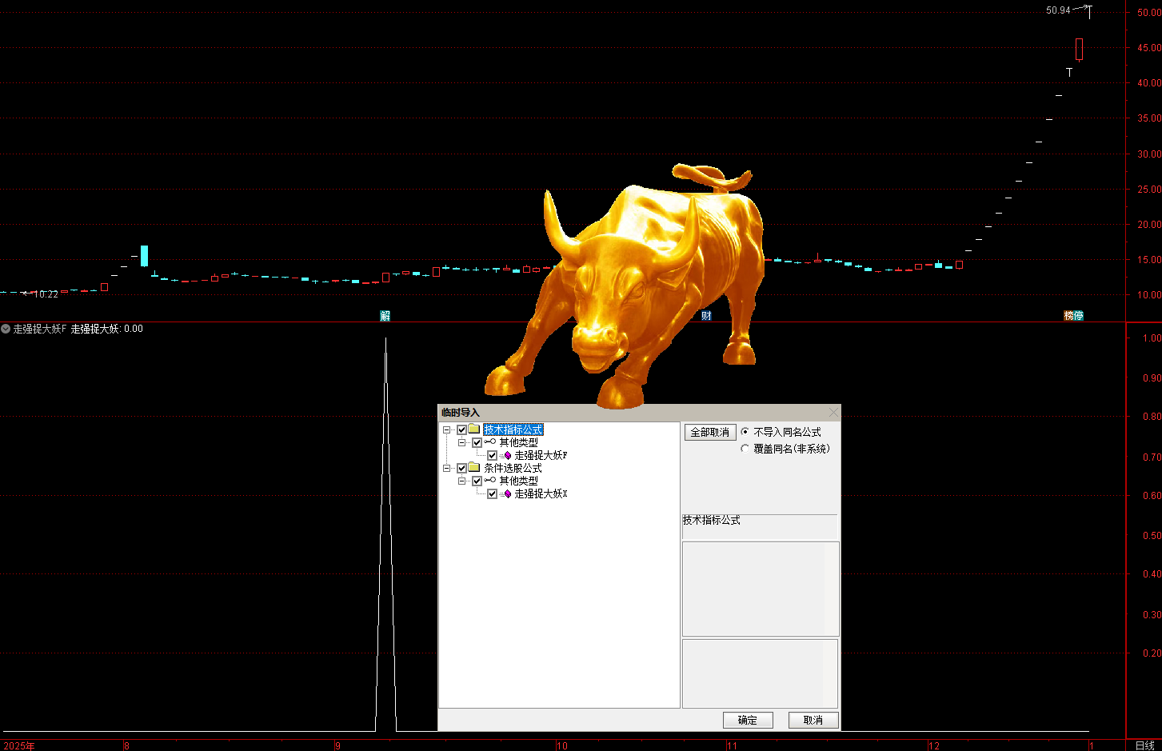The height and width of the screenshot is (751, 1162).
Task: Click the 条件选股公式 folder icon
Action: pyautogui.click(x=474, y=468)
